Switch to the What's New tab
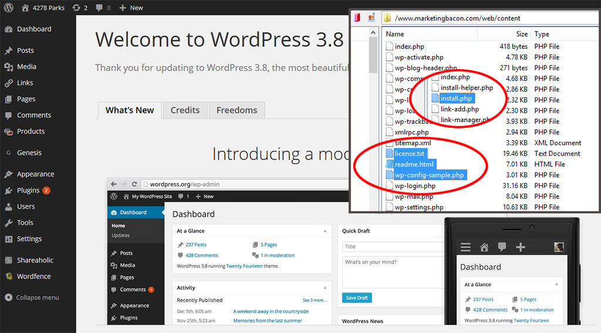The width and height of the screenshot is (601, 333). tap(130, 110)
